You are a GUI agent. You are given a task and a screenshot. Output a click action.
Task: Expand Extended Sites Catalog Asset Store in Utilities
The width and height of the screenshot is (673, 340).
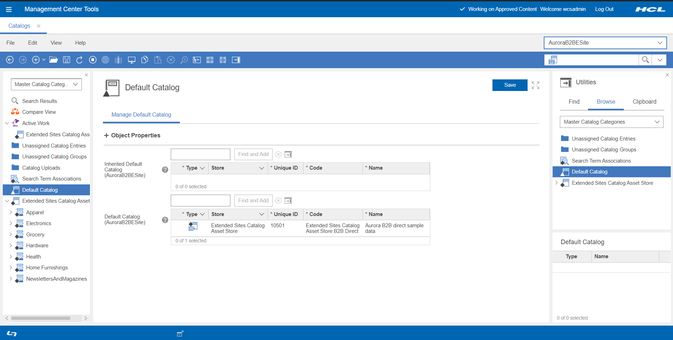pyautogui.click(x=556, y=183)
